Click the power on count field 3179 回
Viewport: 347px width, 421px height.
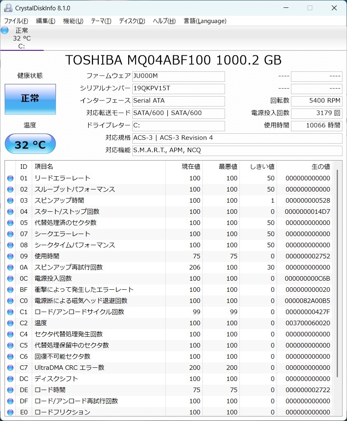(x=317, y=114)
